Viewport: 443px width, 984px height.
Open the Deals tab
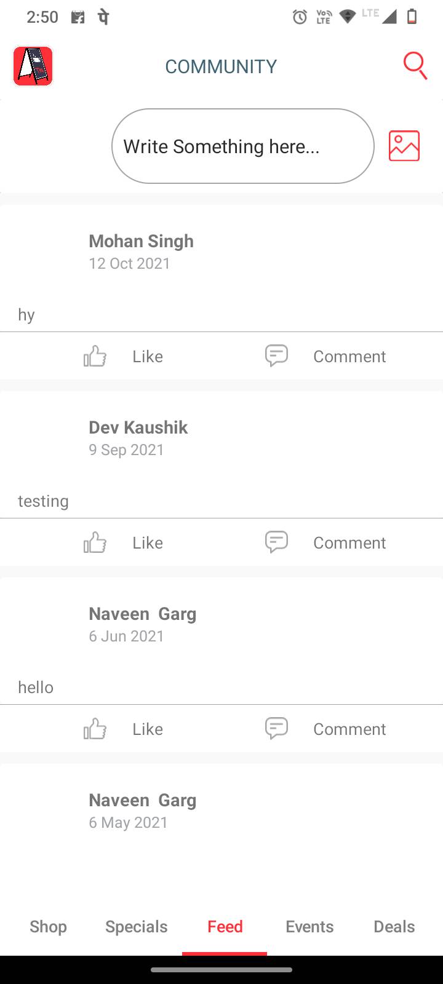pos(394,927)
